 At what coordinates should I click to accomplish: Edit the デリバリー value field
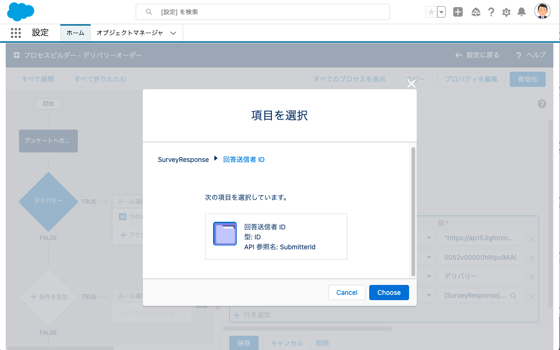pyautogui.click(x=481, y=276)
